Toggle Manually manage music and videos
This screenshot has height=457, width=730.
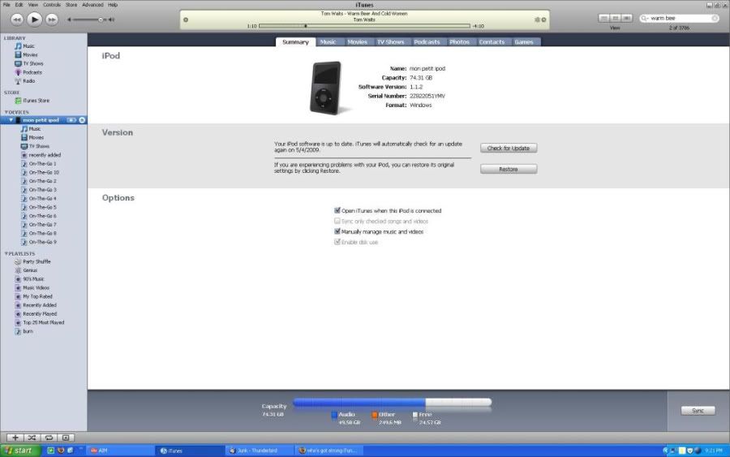[337, 231]
